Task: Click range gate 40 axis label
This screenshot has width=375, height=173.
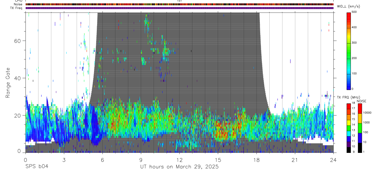Action: 18,78
